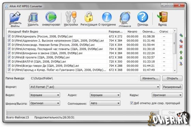
Task: Uncheck the Всегда говори Да checkbox
Action: (x=9, y=66)
